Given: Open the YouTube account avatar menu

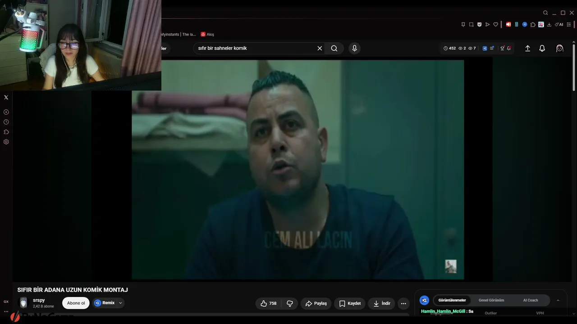Looking at the screenshot, I should [x=560, y=48].
